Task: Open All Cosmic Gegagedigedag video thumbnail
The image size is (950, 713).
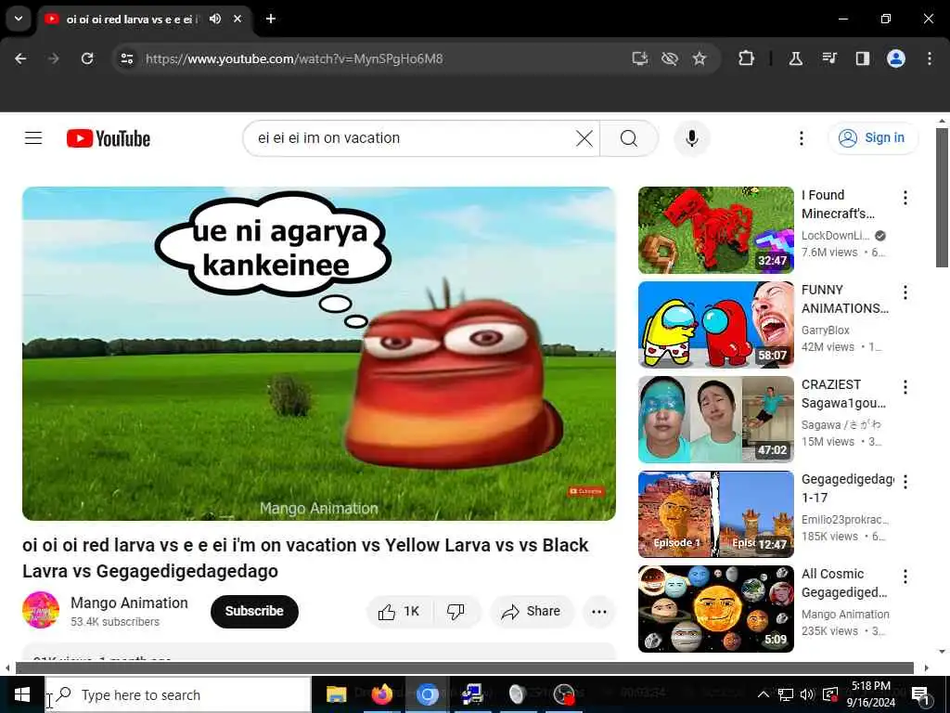Action: [x=715, y=608]
